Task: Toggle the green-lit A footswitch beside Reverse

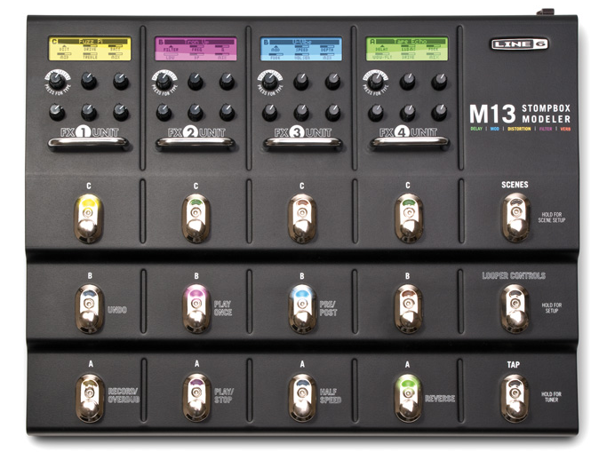Action: [408, 398]
